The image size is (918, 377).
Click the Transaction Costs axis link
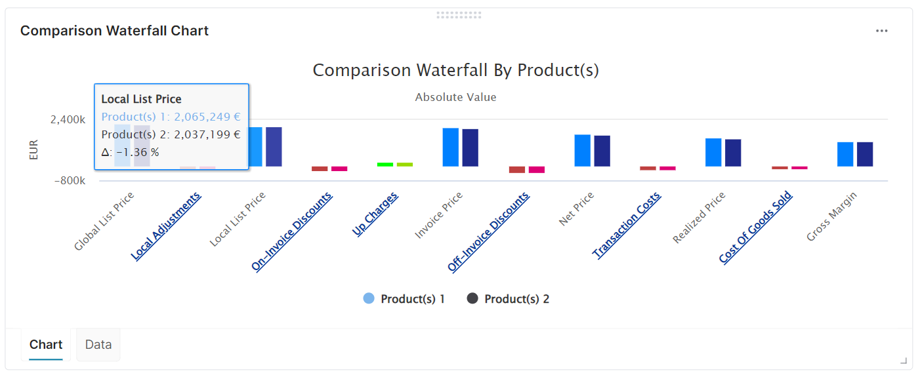pos(627,225)
